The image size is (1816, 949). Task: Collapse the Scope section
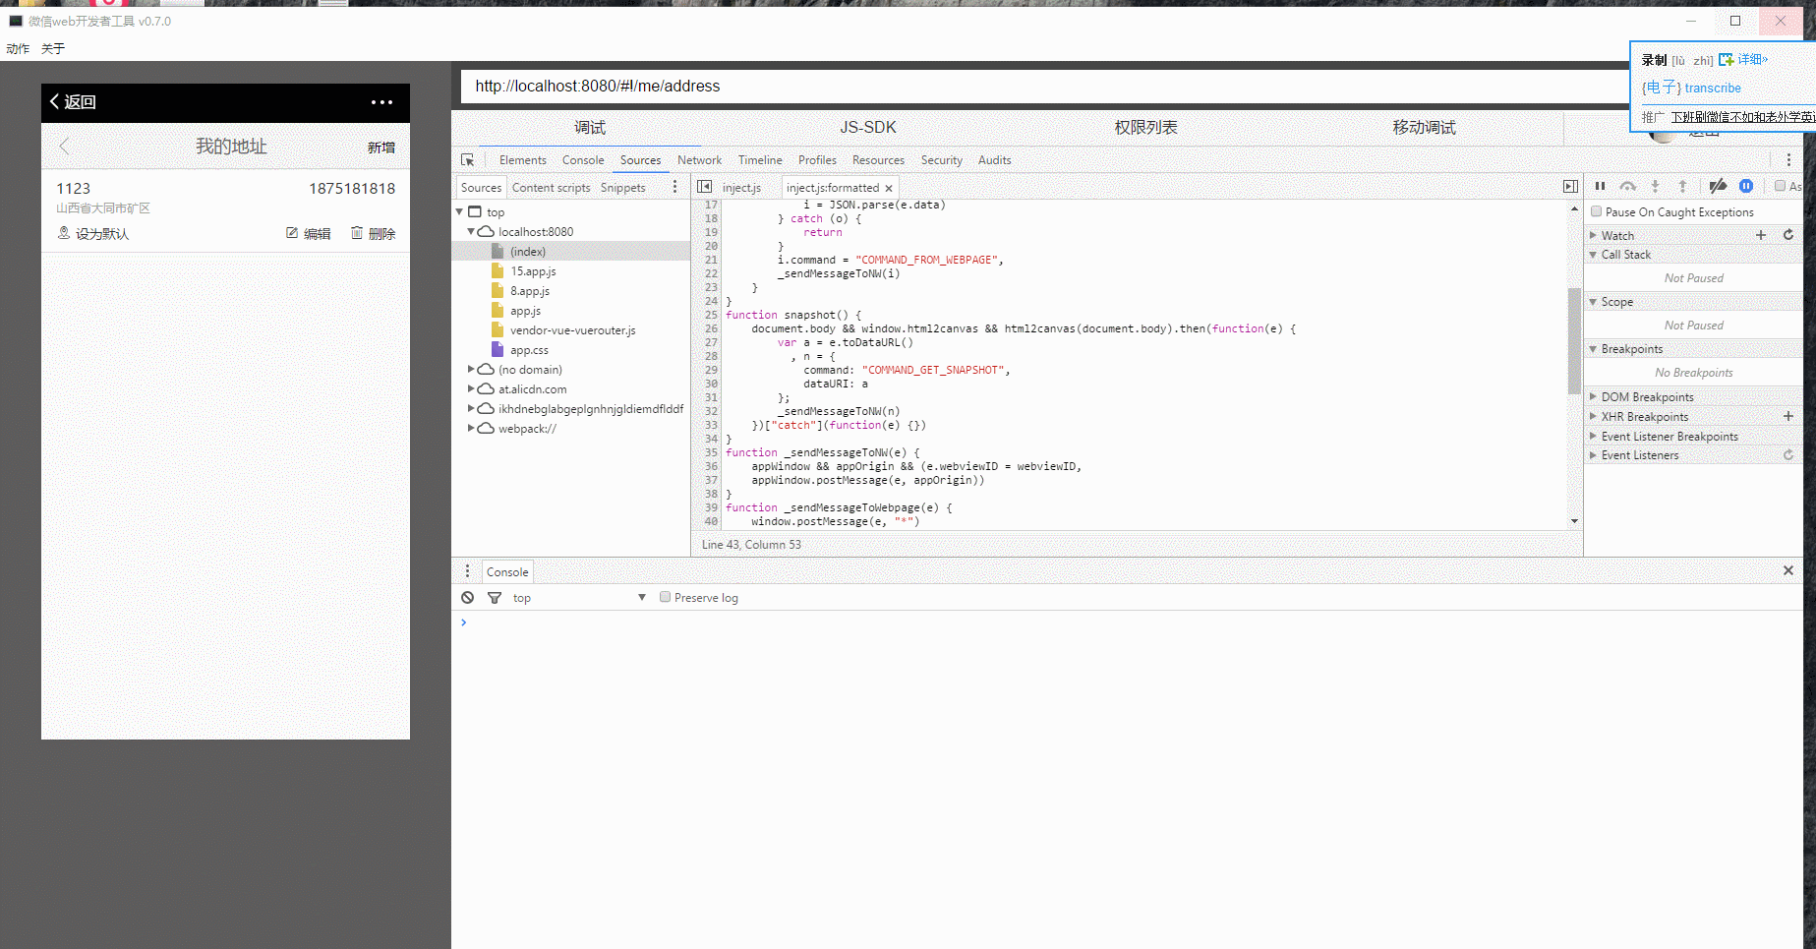pos(1593,302)
